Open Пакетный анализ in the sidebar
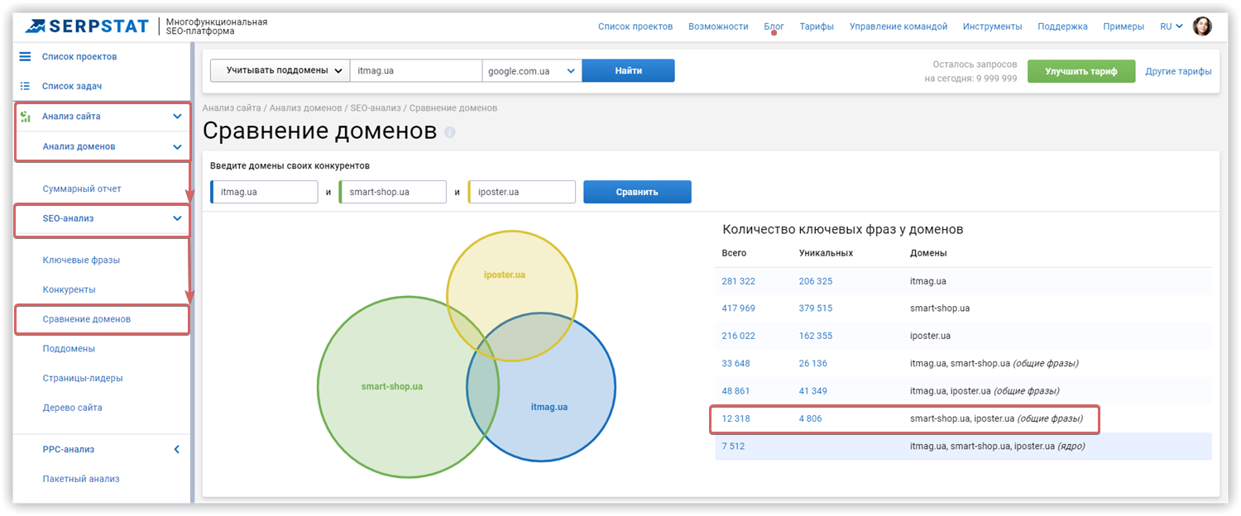 pos(81,479)
